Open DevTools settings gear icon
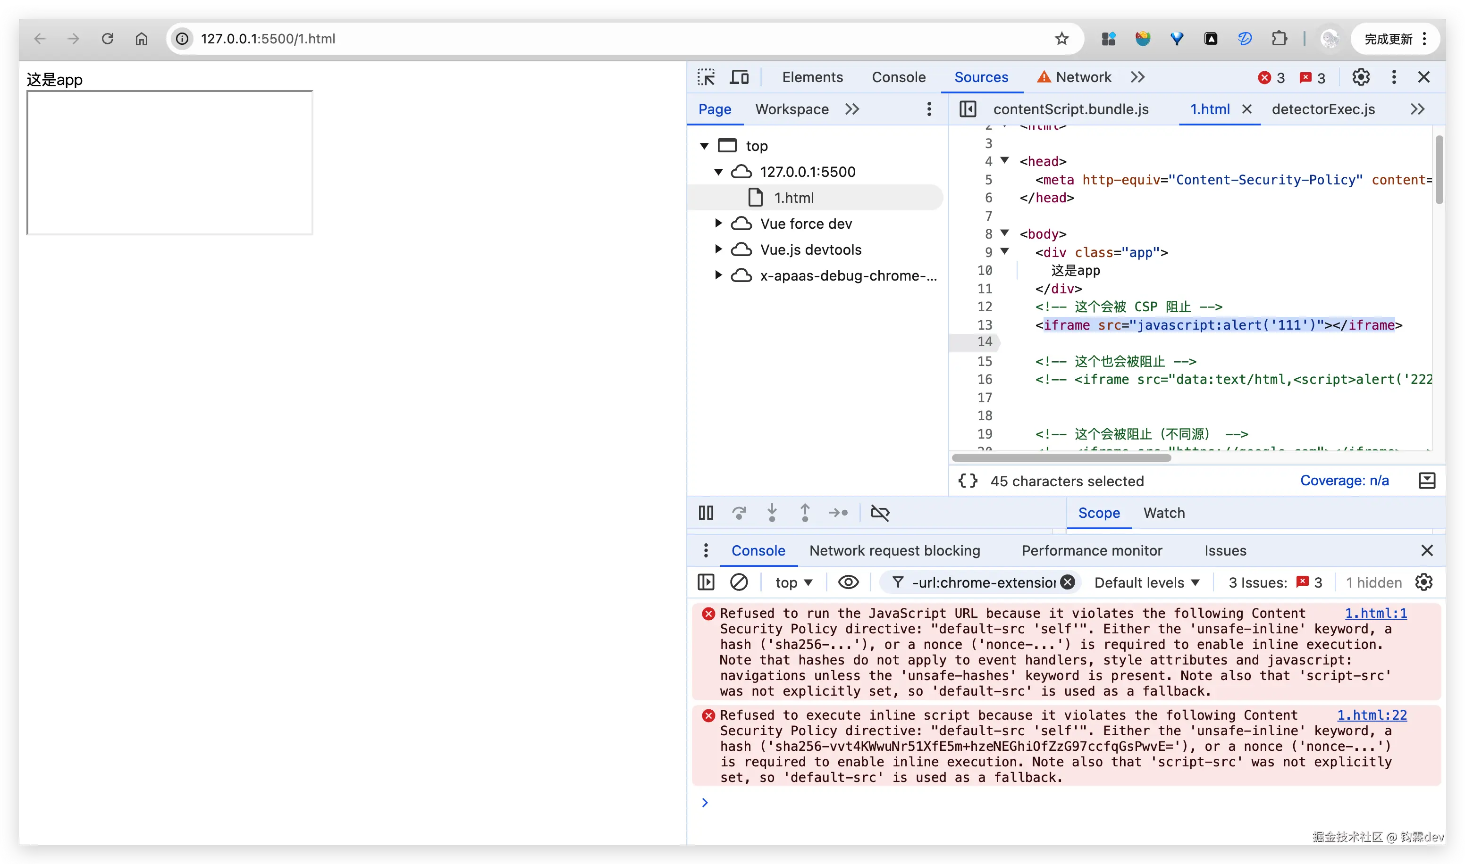This screenshot has width=1465, height=864. [1361, 77]
